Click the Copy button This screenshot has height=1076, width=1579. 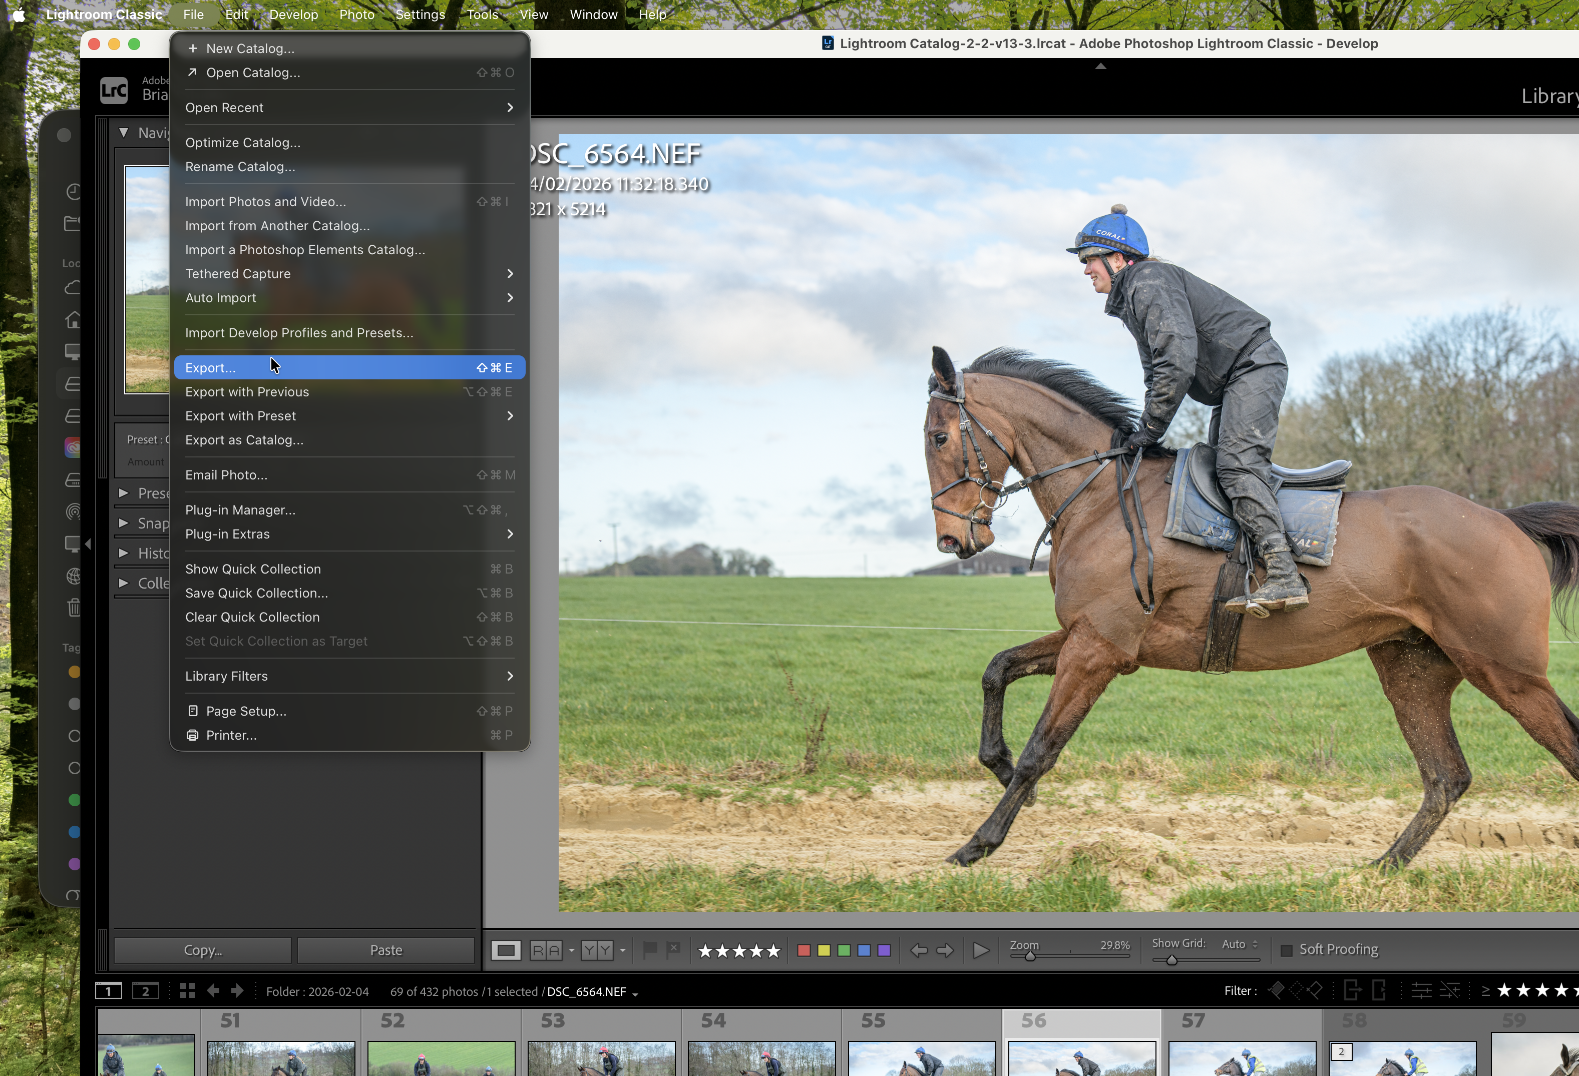tap(202, 950)
